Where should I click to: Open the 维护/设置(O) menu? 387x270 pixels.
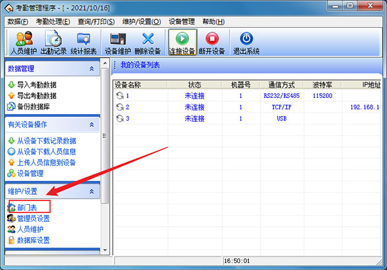coord(142,22)
